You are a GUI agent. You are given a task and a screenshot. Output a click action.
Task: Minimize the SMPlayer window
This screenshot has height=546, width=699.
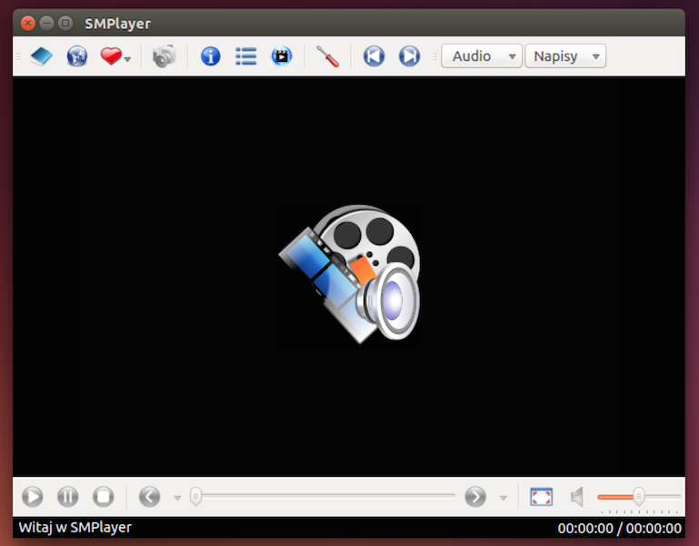(x=46, y=23)
